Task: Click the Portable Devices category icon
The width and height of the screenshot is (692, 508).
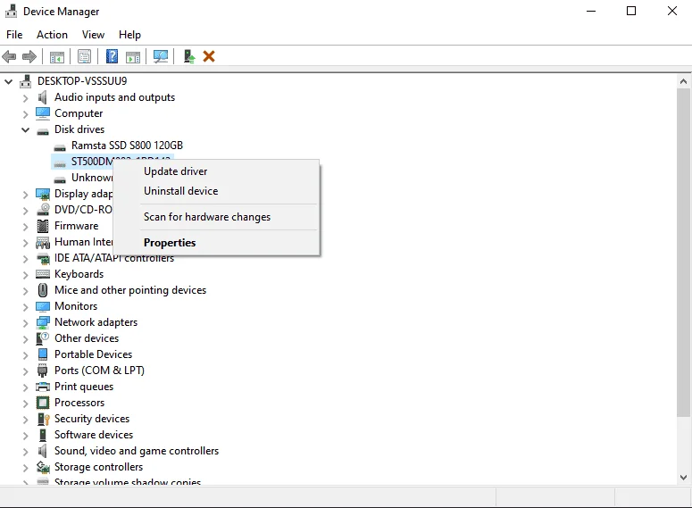Action: pyautogui.click(x=43, y=354)
